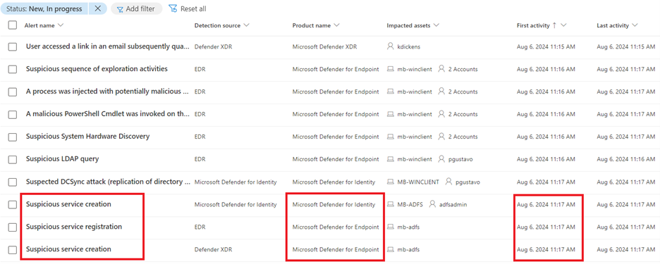Open the Suspected DCSync attack alert
Screen dimensions: 660x264
coord(108,182)
